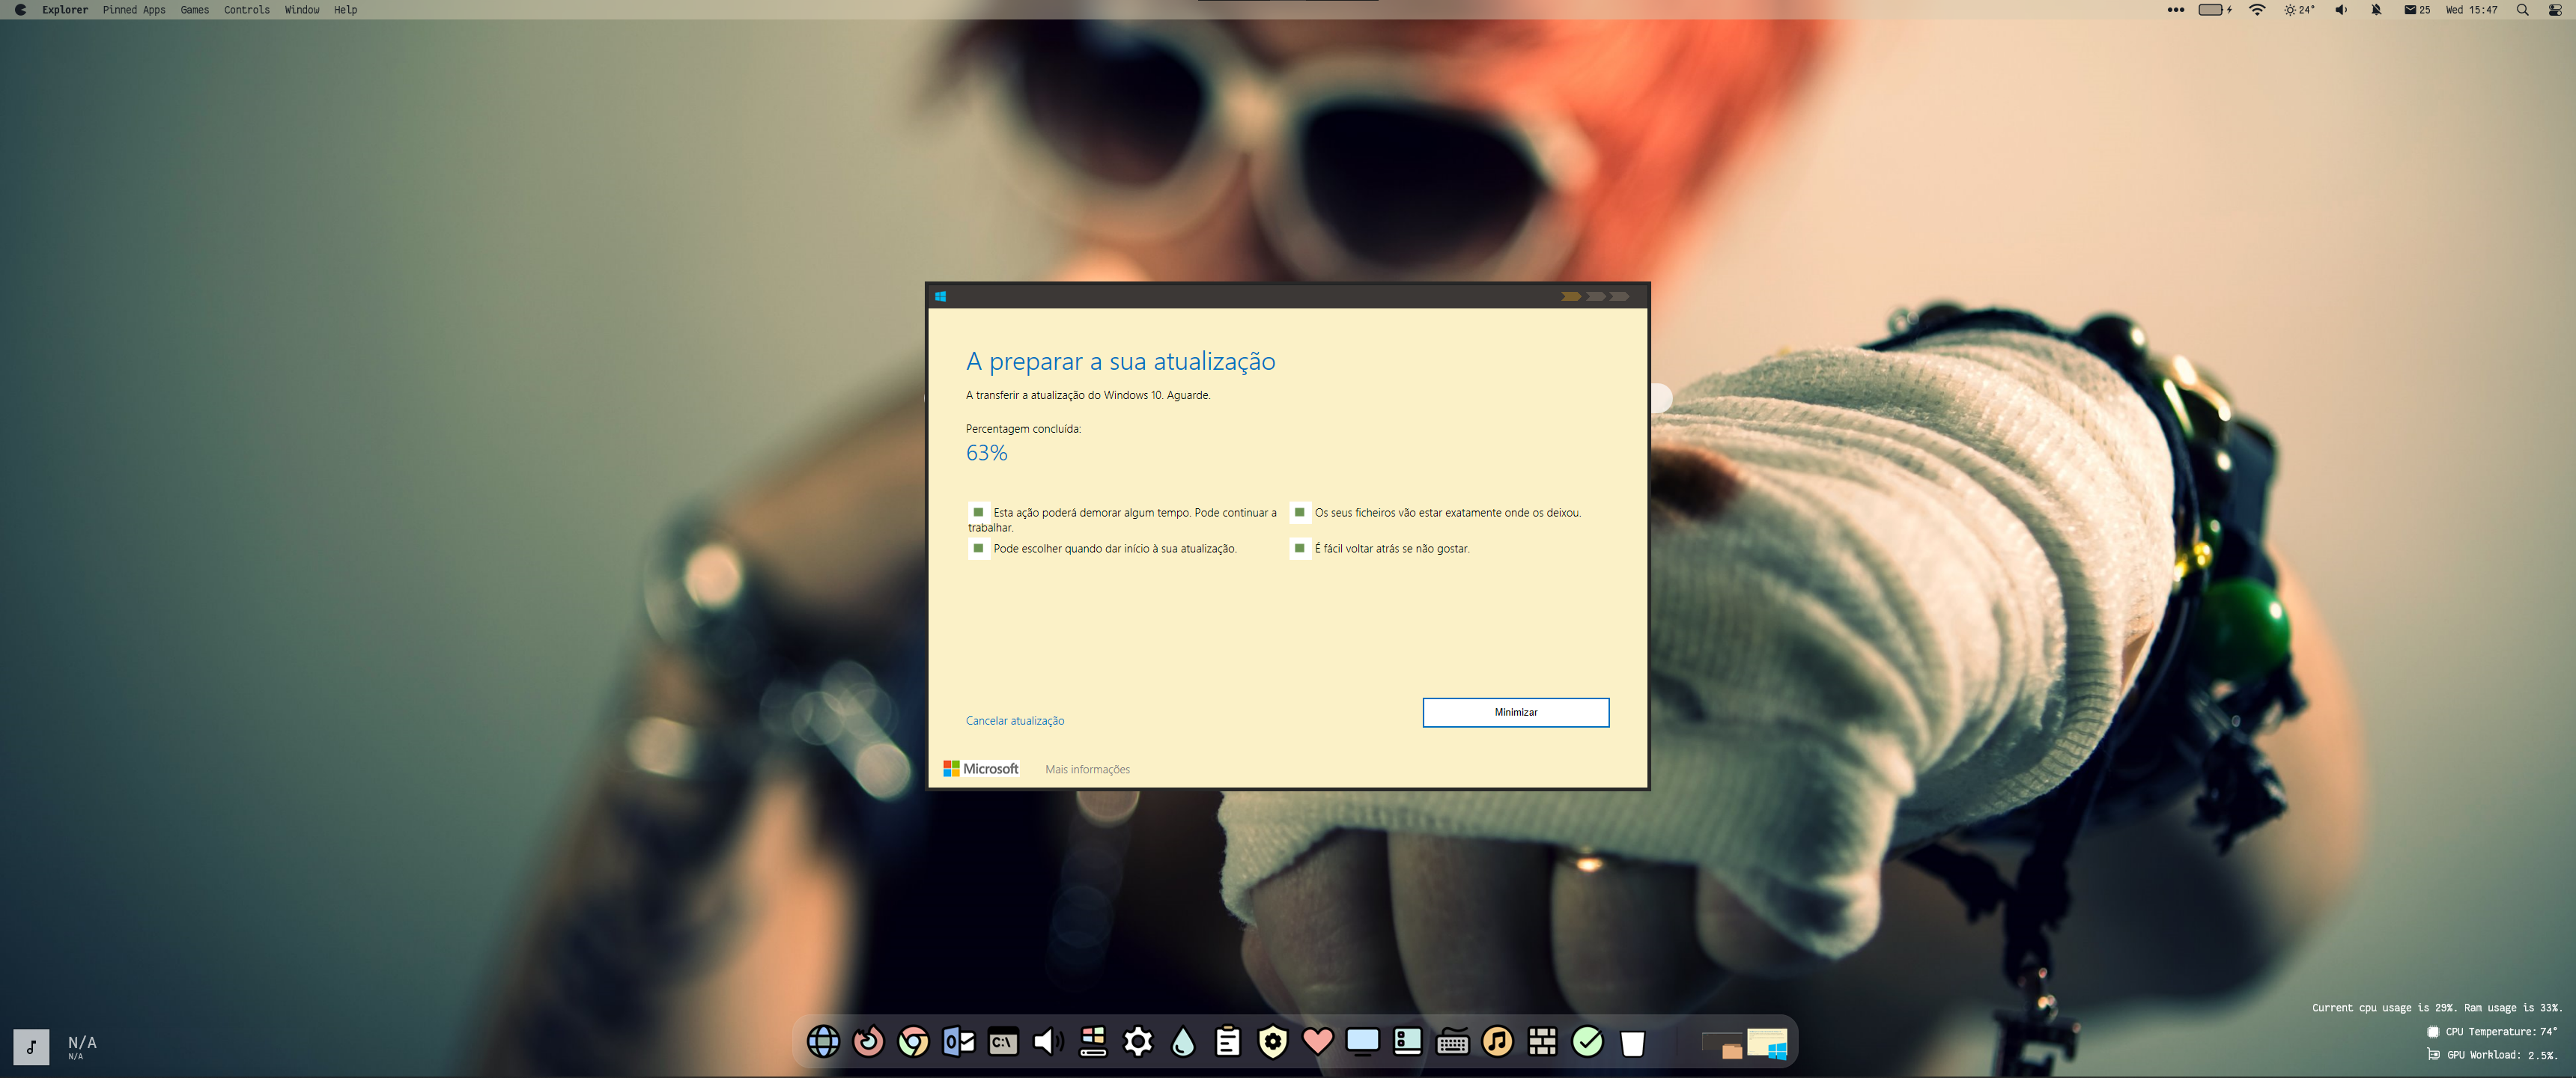Open the command prompt dock icon
This screenshot has width=2576, height=1078.
pos(1003,1042)
